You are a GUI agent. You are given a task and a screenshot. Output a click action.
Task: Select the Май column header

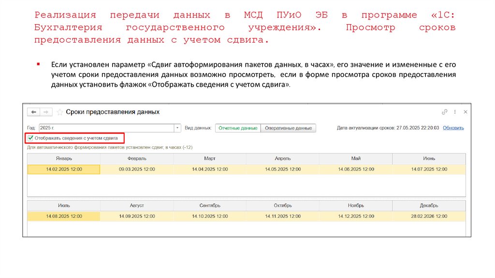tap(356, 158)
